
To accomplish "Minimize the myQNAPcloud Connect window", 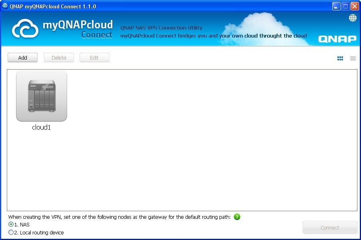I will click(336, 6).
